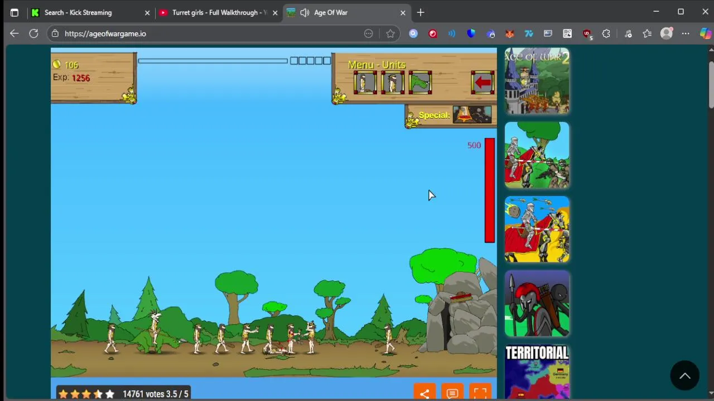
Task: Open the knight on green tree thumbnail
Action: click(537, 155)
